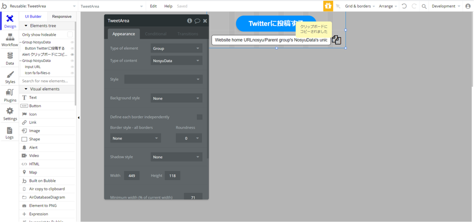
Task: Add a Shape visual element
Action: pos(47,139)
